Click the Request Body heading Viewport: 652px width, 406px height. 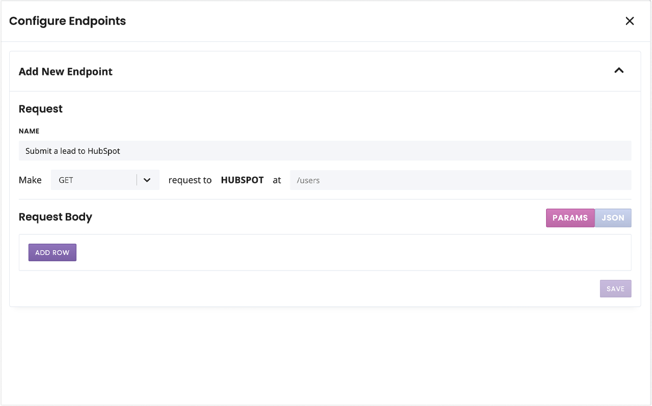pos(56,217)
